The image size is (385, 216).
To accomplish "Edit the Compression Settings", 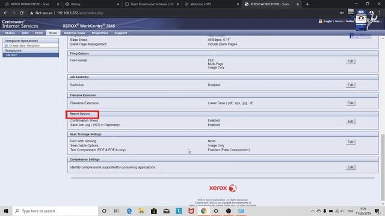I will [350, 167].
